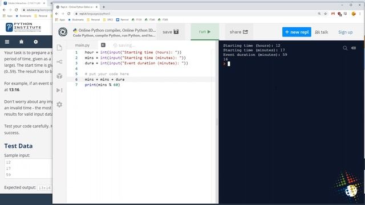Bookmark this page with the star icon
Screen dimensions: 365x205
tap(326, 14)
